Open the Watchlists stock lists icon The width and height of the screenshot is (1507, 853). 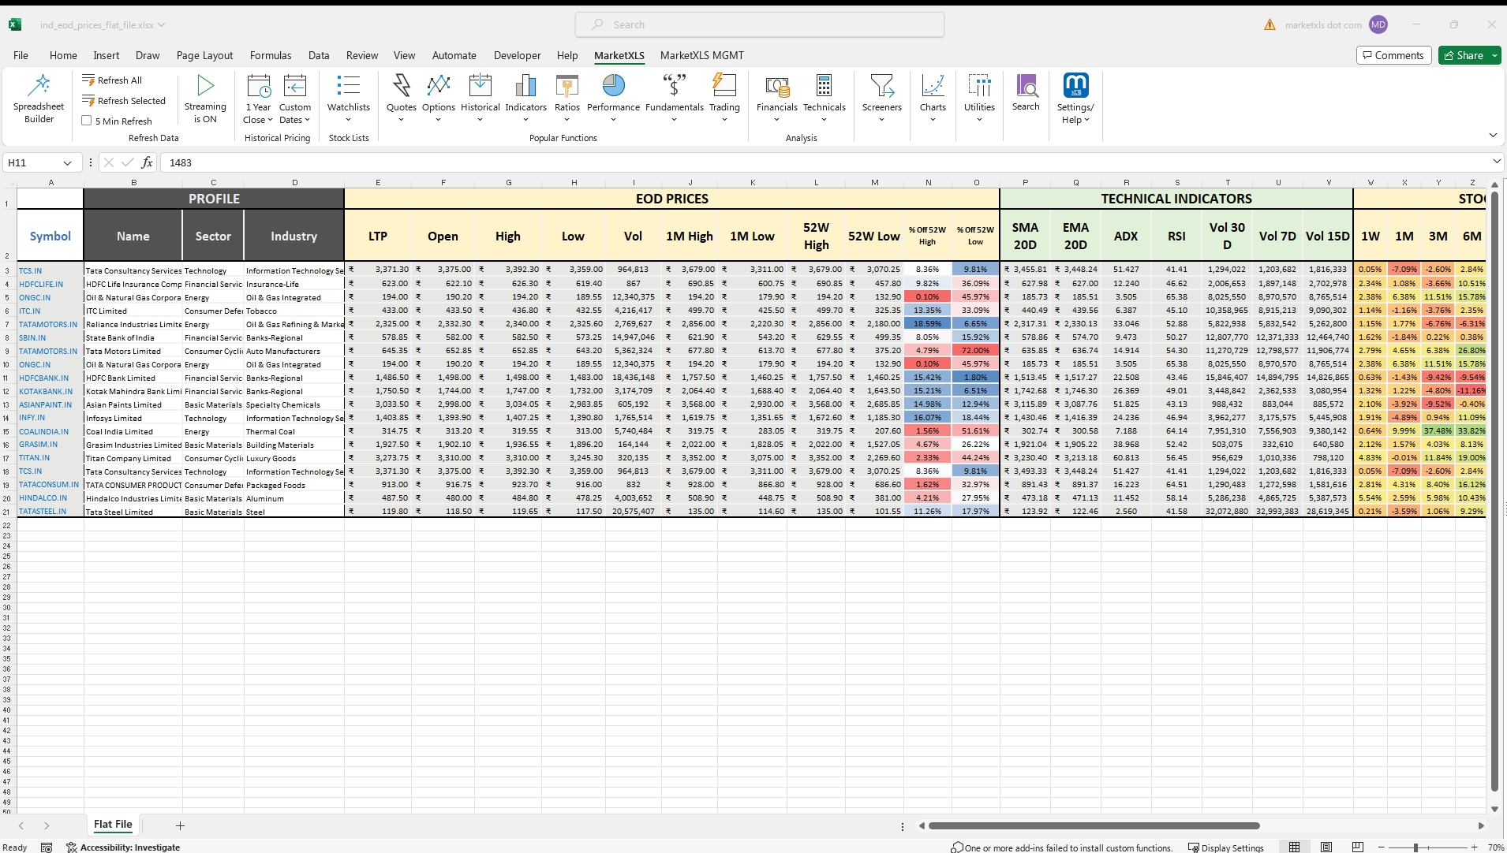(x=348, y=86)
